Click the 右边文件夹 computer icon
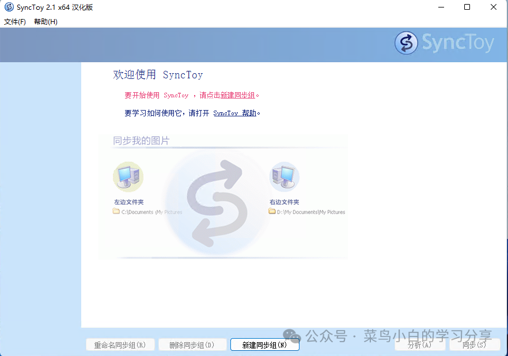 click(x=285, y=177)
